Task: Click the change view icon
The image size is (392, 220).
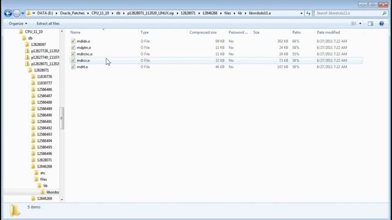Action: click(354, 23)
